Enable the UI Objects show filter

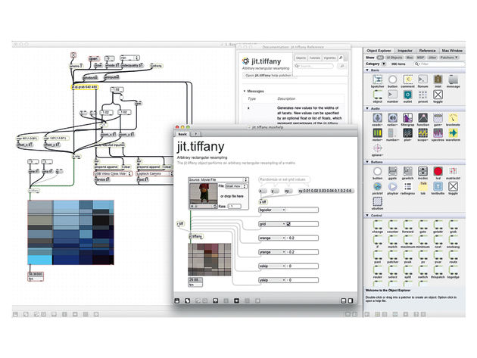[x=394, y=58]
